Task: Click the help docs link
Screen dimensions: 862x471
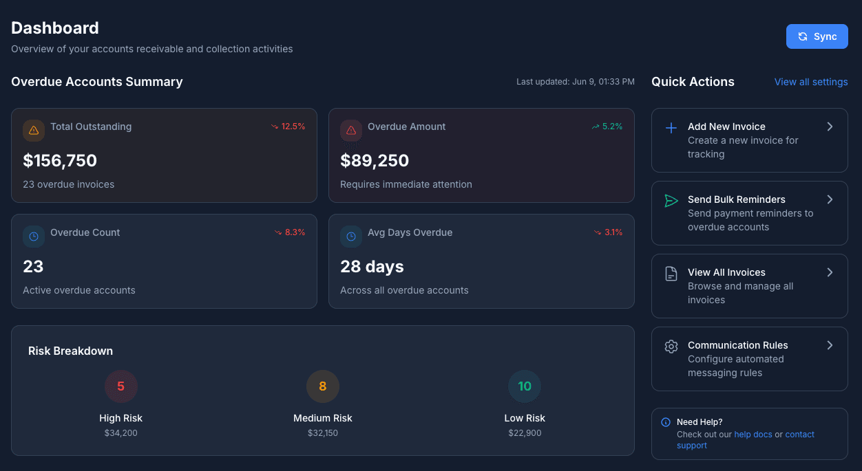Action: (753, 434)
